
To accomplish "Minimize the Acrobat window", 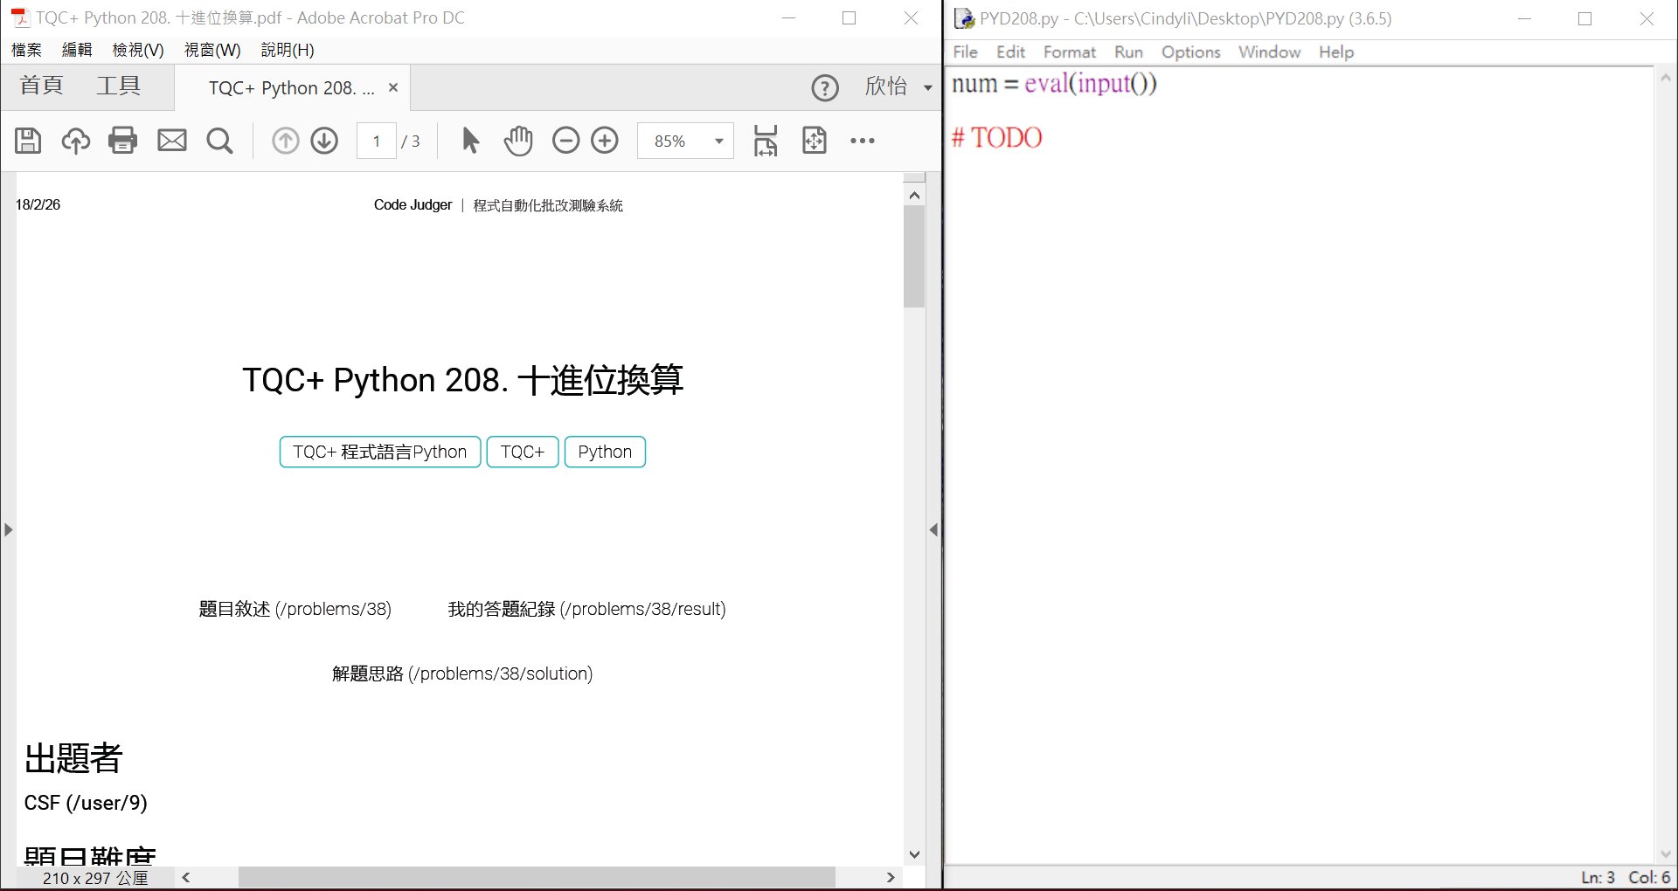I will (788, 17).
